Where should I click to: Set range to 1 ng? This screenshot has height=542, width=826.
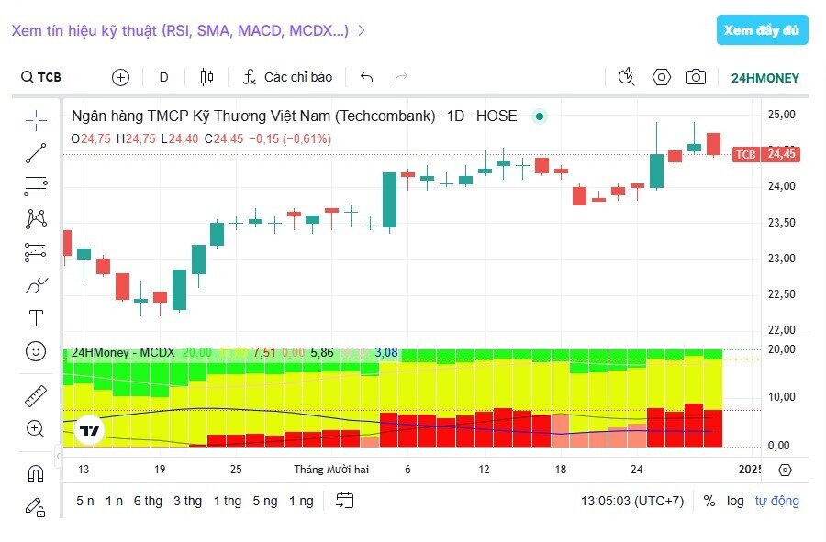[301, 501]
